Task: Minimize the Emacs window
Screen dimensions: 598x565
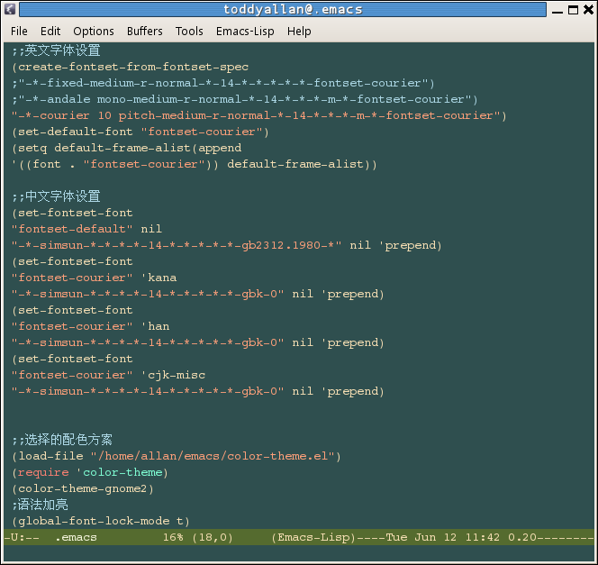Action: pos(557,10)
